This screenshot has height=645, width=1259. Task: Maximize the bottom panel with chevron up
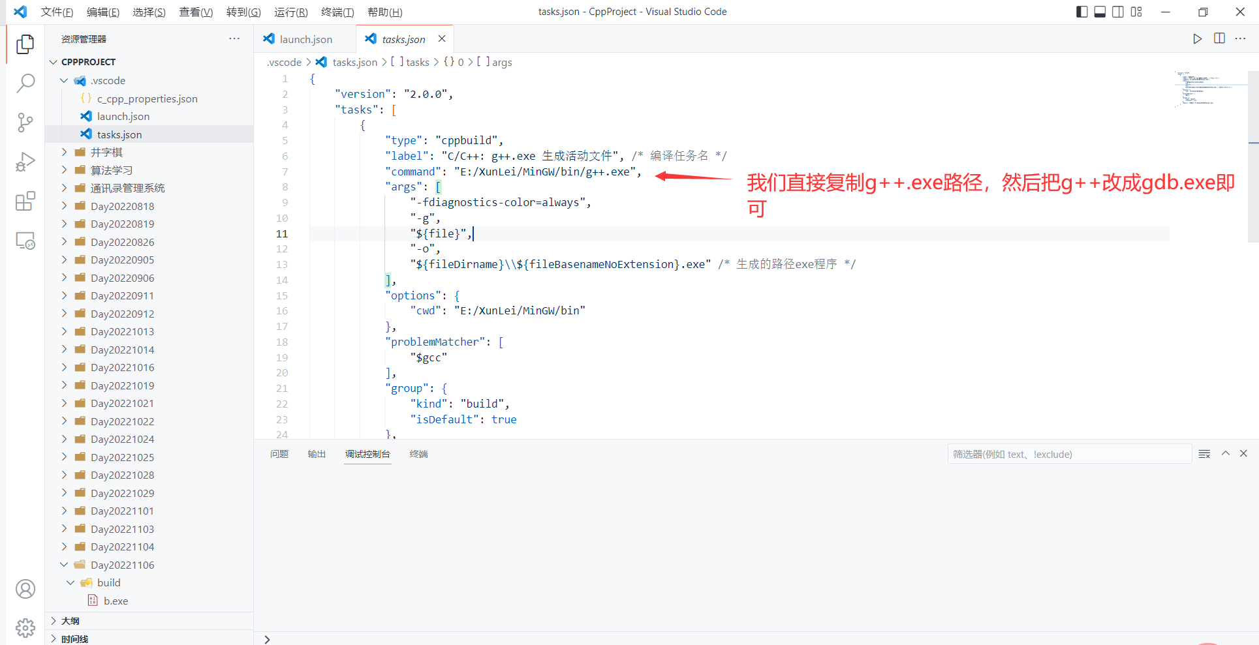click(1225, 453)
